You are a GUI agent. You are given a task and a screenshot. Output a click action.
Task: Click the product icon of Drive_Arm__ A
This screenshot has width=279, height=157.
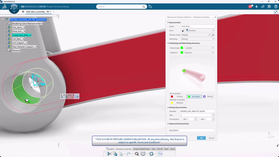(x=9, y=31)
